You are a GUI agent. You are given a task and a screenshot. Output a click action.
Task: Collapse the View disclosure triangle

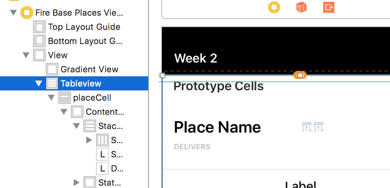(x=26, y=55)
